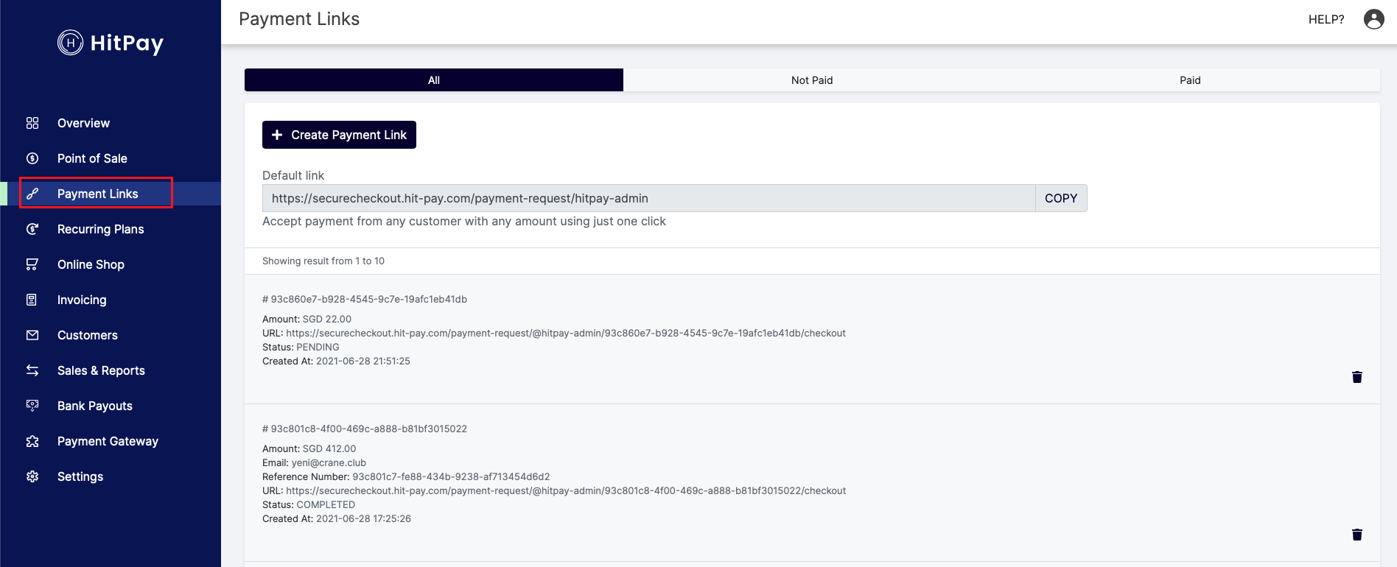The height and width of the screenshot is (567, 1397).
Task: Click the Point of Sale dollar icon
Action: [32, 158]
